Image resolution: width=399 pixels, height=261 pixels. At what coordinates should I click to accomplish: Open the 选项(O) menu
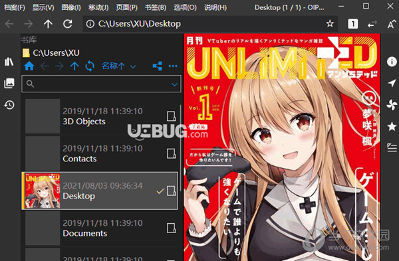[x=185, y=7]
